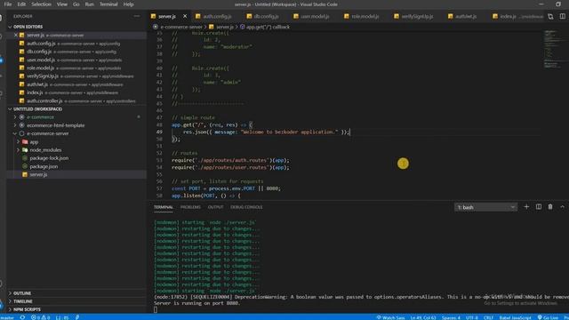569x320 pixels.
Task: Close the server.js editor tab
Action: coord(185,16)
